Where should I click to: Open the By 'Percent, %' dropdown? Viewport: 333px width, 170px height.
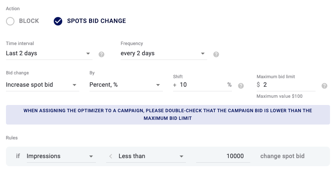pos(126,85)
